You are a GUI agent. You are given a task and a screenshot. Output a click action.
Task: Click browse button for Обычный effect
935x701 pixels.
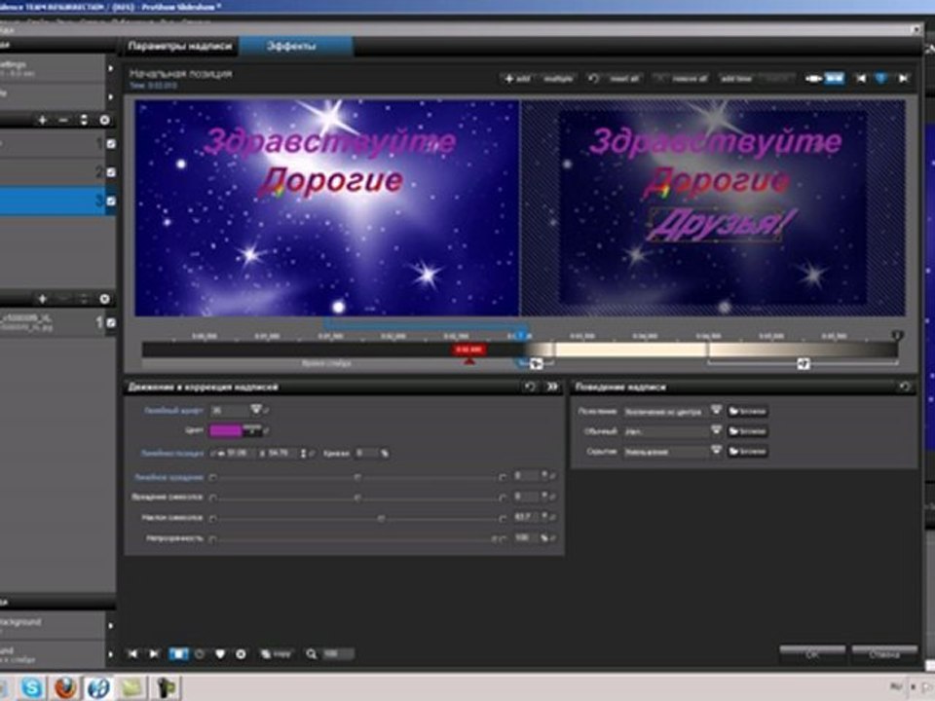coord(747,431)
